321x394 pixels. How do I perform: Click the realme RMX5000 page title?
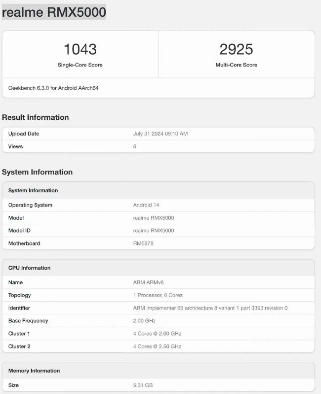(x=54, y=12)
